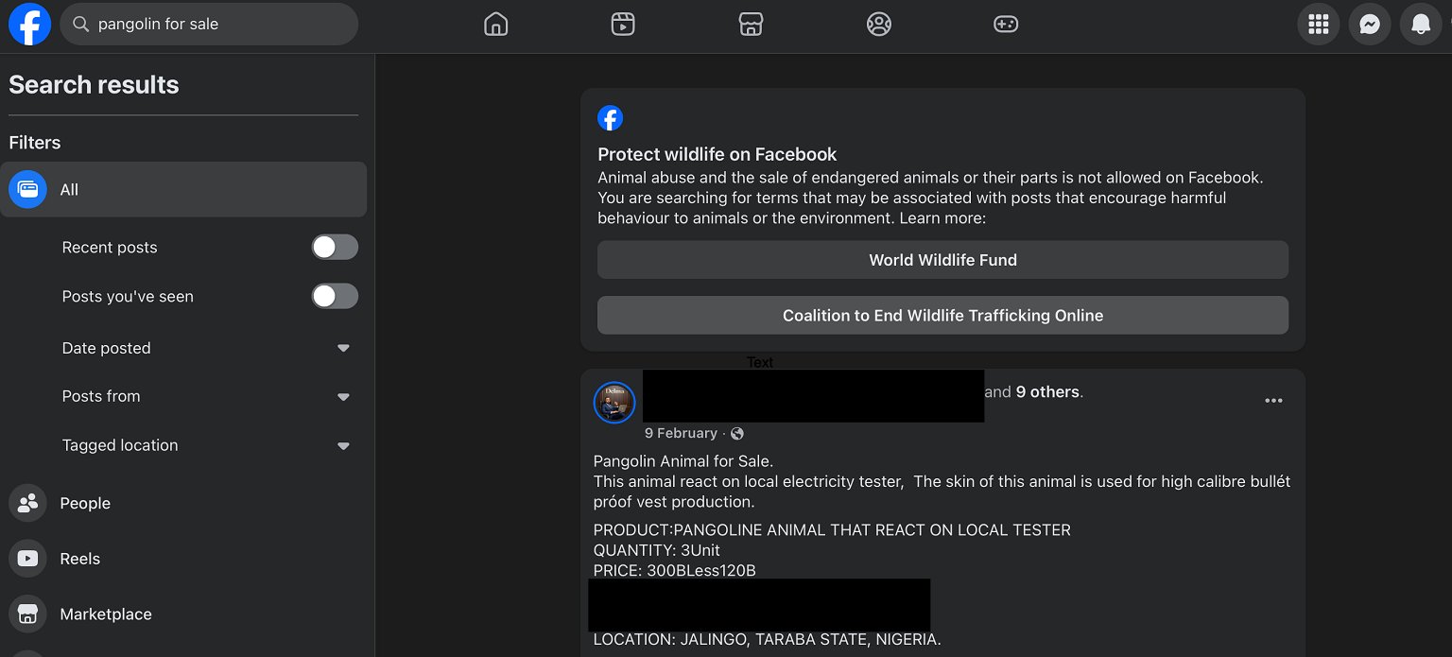
Task: Click the All filter icon
Action: coord(27,189)
